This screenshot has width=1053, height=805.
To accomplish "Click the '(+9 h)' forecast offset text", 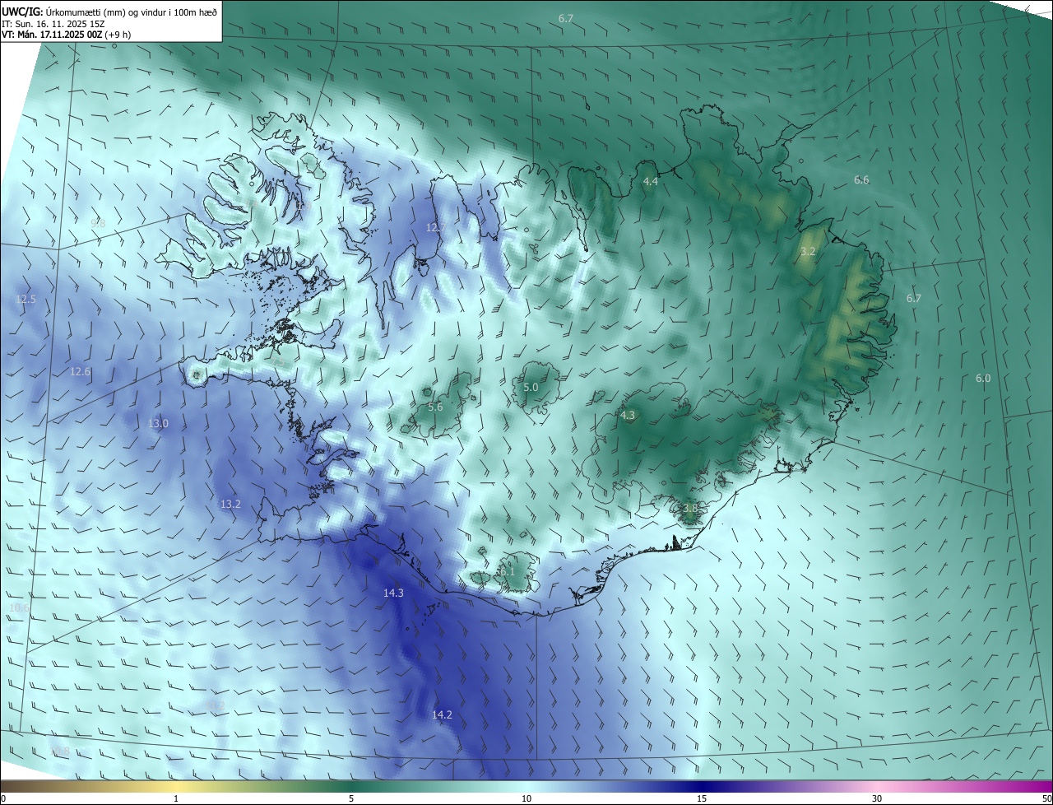I will (118, 35).
